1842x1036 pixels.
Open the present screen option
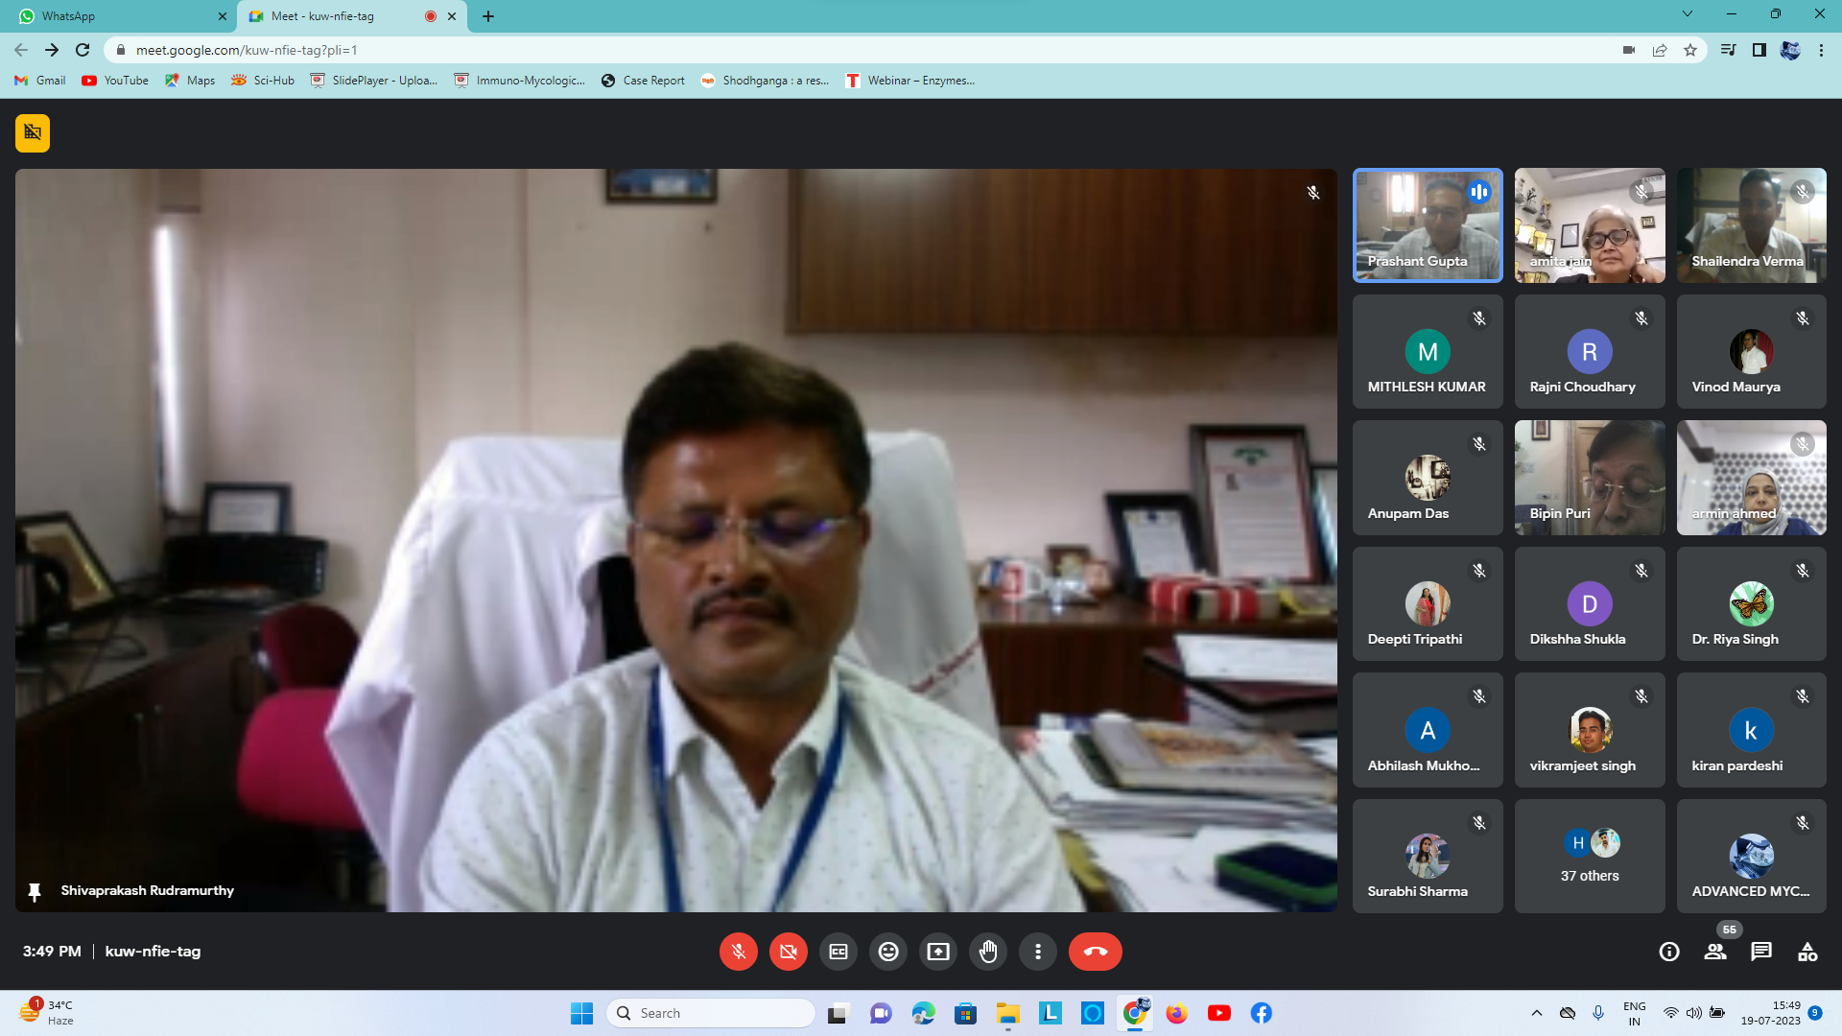pyautogui.click(x=937, y=952)
